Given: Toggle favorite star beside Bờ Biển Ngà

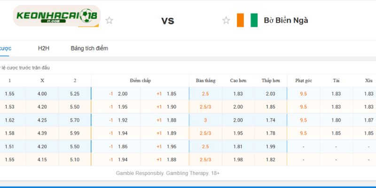Looking at the screenshot, I should coord(226,20).
